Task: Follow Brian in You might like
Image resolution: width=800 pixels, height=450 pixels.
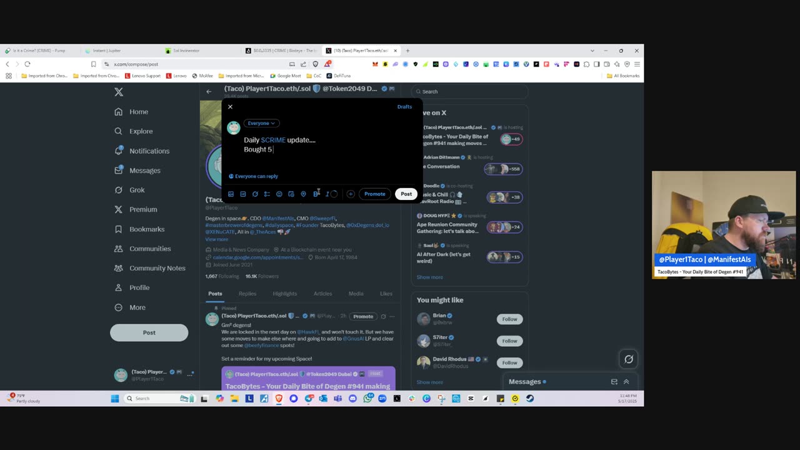Action: click(509, 319)
